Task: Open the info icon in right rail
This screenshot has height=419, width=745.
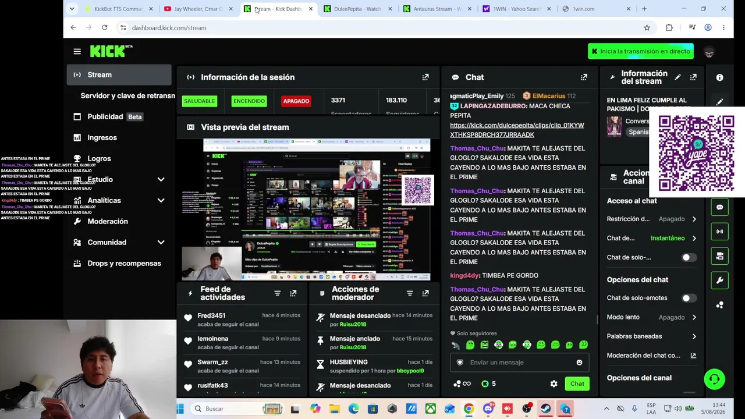Action: point(719,77)
